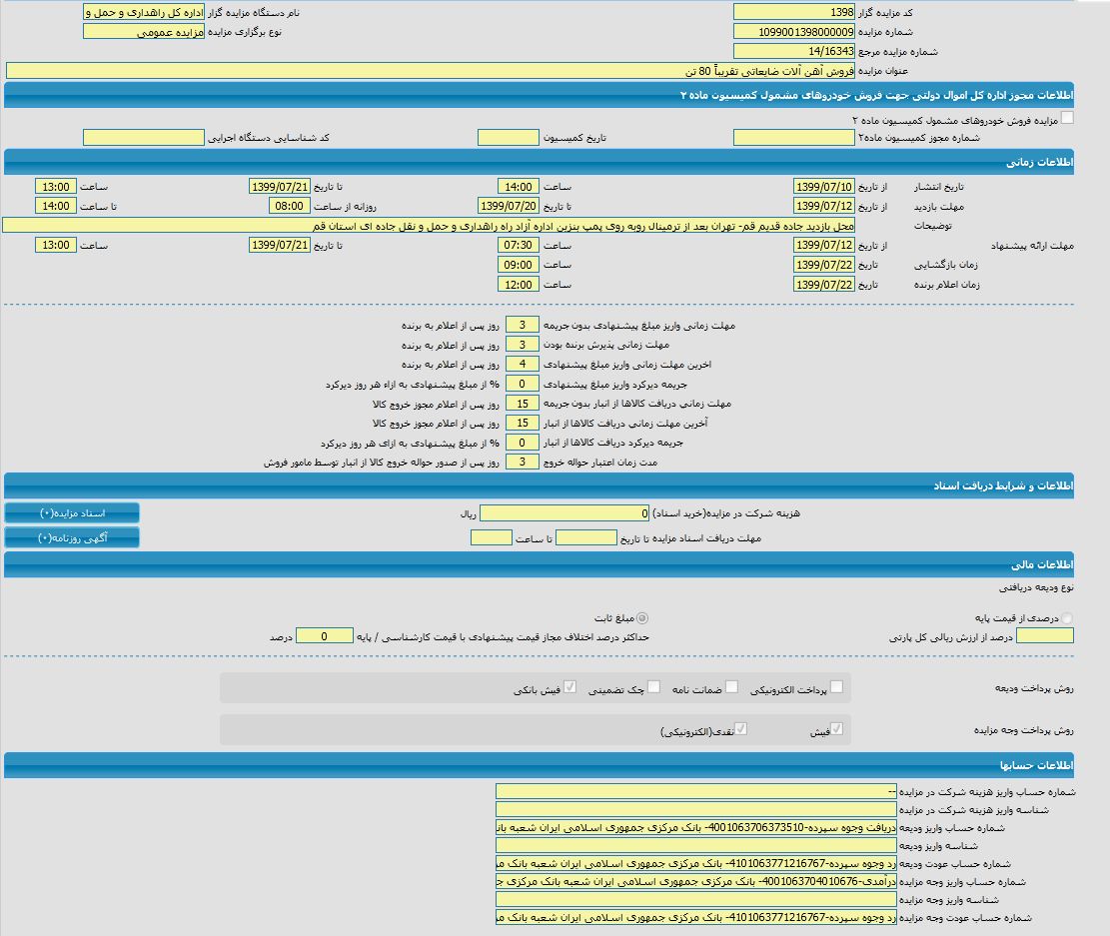Toggle the نقدی(الکترونیکی) payment checkbox
This screenshot has height=936, width=1110.
(x=741, y=729)
